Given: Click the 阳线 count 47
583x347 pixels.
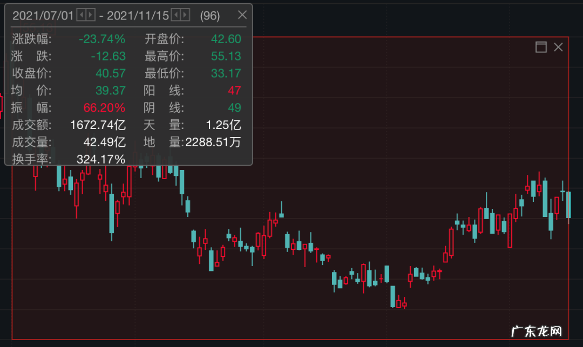Looking at the screenshot, I should click(233, 91).
